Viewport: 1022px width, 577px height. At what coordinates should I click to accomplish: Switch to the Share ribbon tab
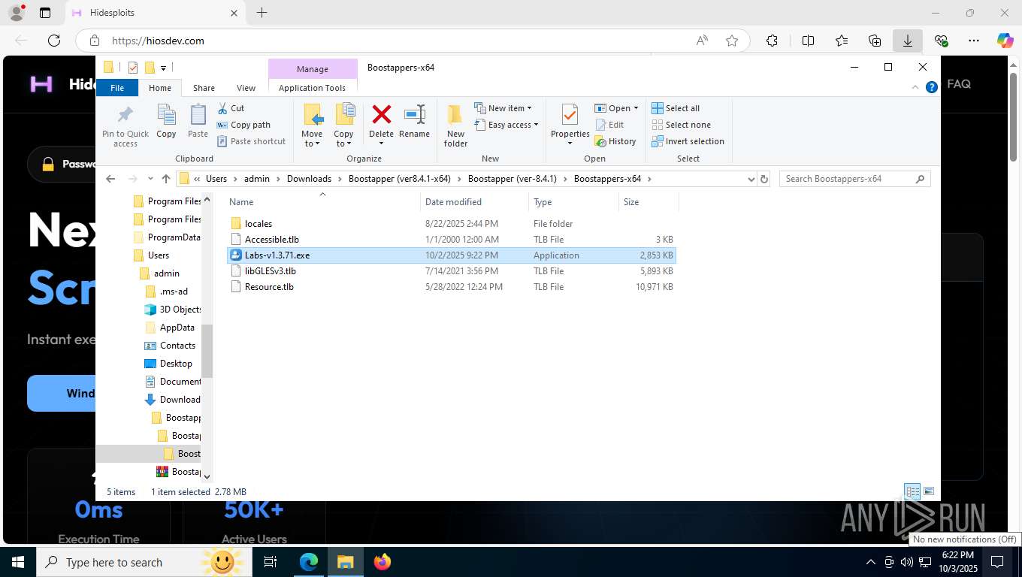[x=204, y=88]
